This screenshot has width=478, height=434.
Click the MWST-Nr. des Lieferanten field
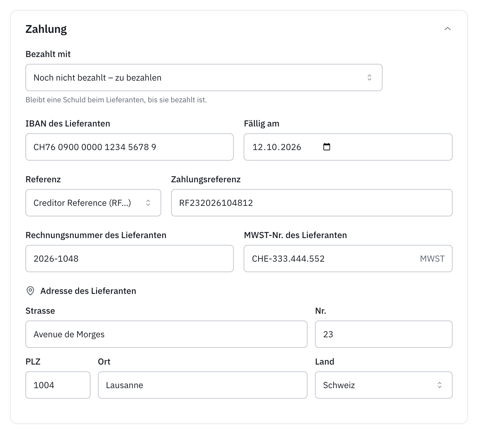click(x=348, y=259)
